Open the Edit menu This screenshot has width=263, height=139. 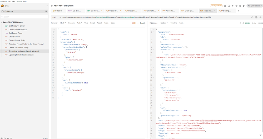(9, 1)
